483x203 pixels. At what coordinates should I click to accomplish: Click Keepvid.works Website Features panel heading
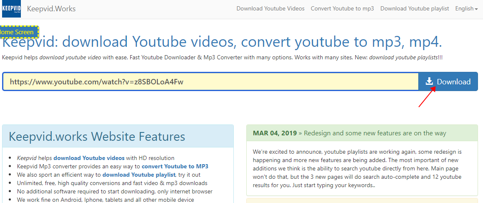click(x=97, y=137)
